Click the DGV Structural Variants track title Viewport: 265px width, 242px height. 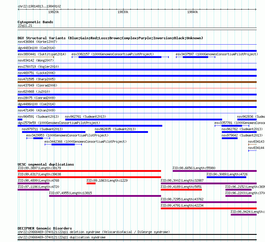110,38
